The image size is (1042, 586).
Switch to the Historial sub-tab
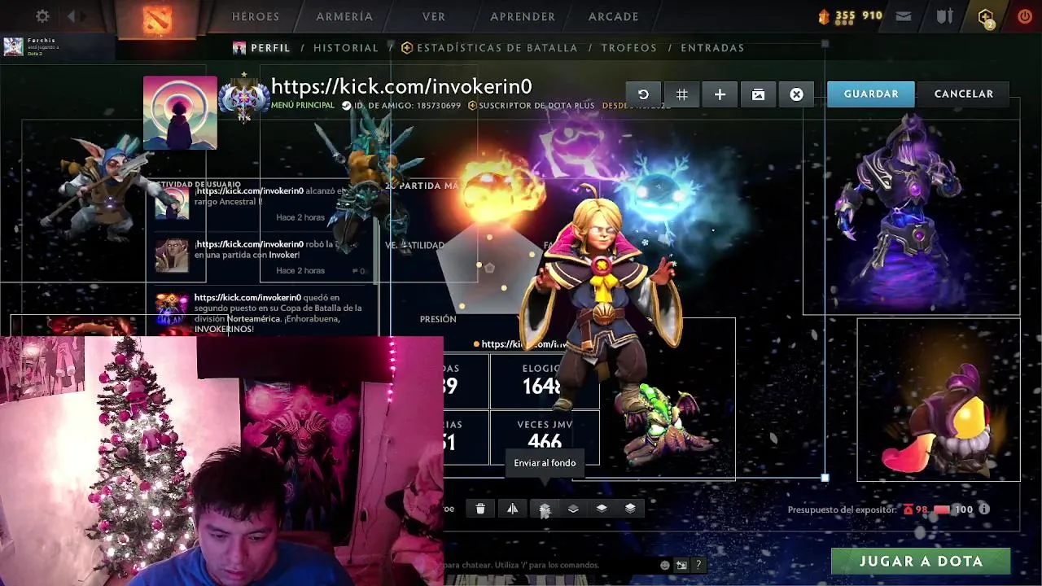pyautogui.click(x=346, y=48)
